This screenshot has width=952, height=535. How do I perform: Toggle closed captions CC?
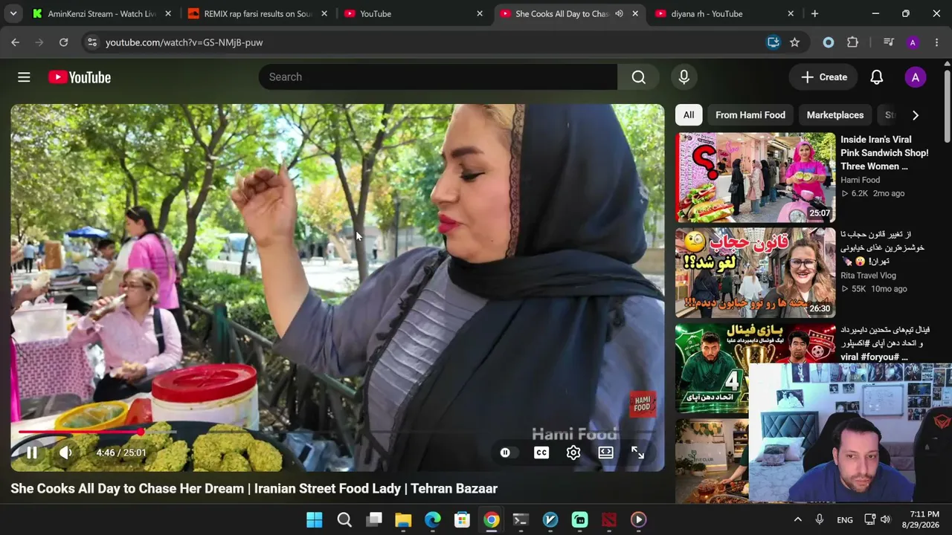tap(541, 453)
